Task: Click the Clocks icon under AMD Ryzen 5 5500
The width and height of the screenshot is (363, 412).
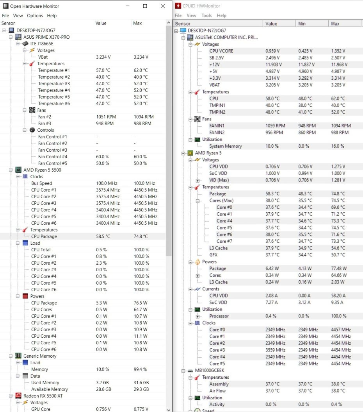Action: (x=25, y=177)
